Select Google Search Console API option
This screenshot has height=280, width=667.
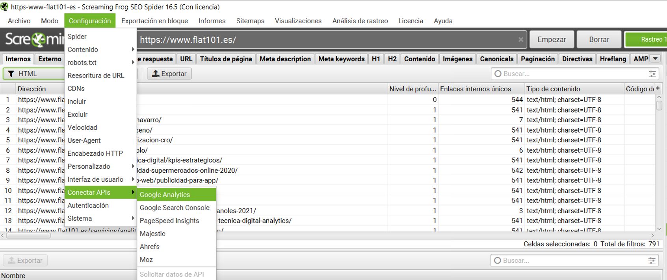(177, 208)
